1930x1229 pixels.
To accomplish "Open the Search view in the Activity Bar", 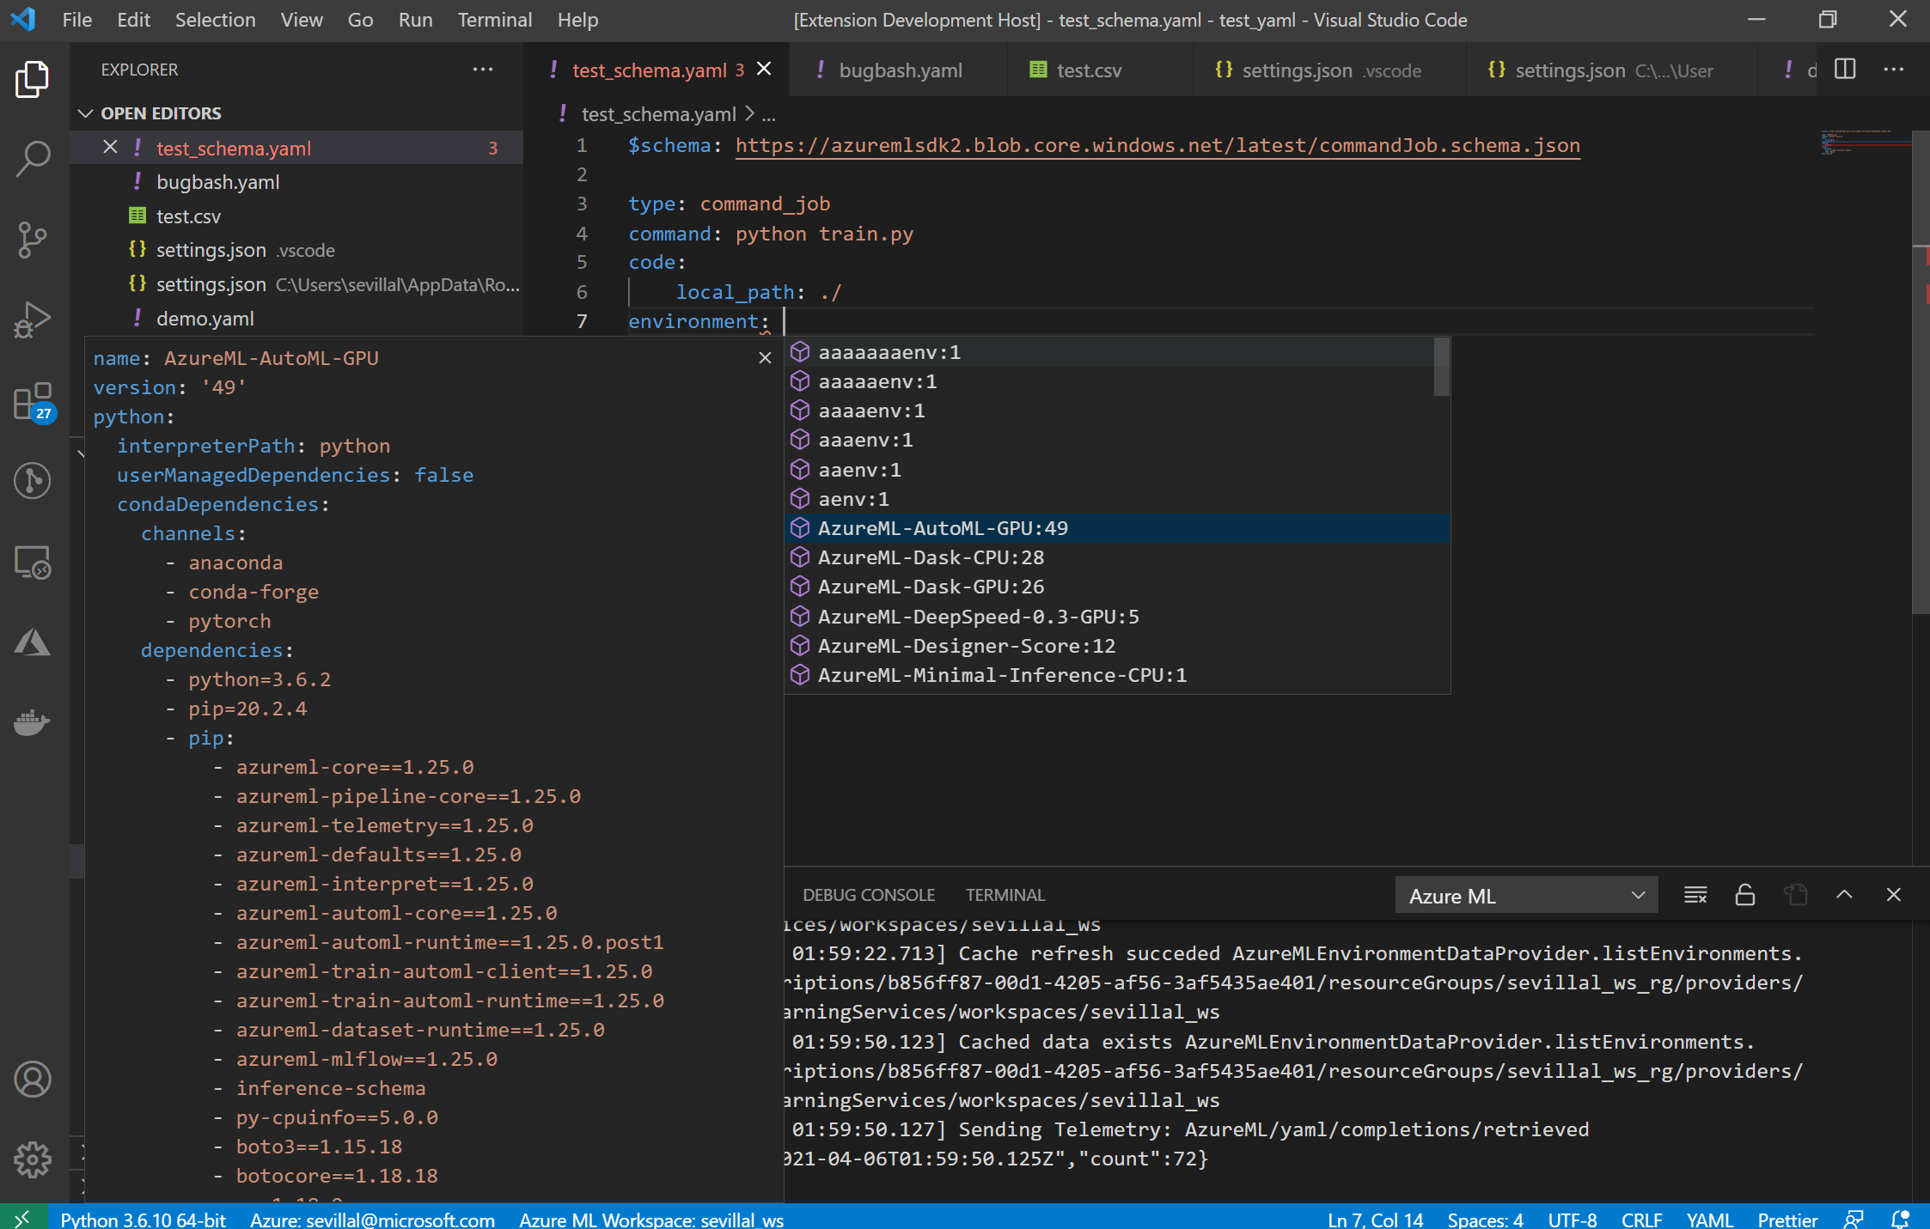I will click(x=32, y=159).
